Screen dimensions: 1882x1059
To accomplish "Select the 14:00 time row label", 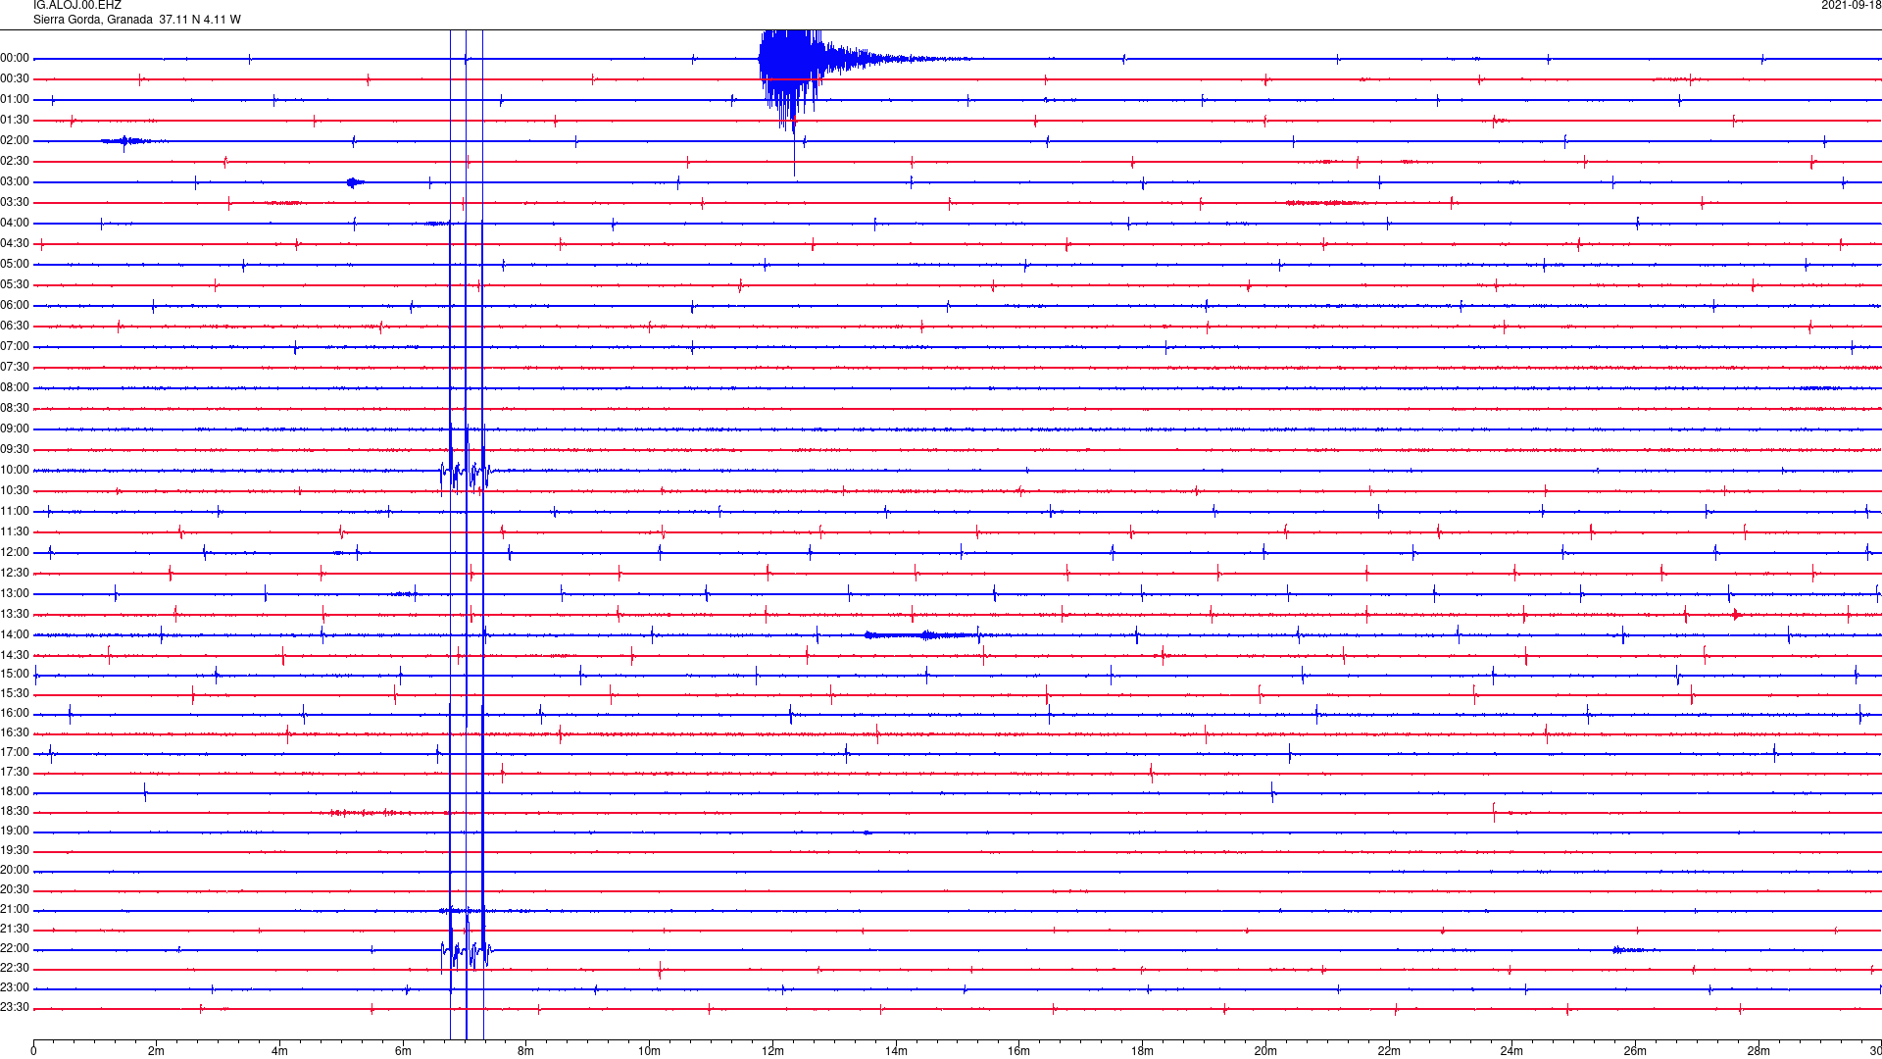I will coord(15,635).
